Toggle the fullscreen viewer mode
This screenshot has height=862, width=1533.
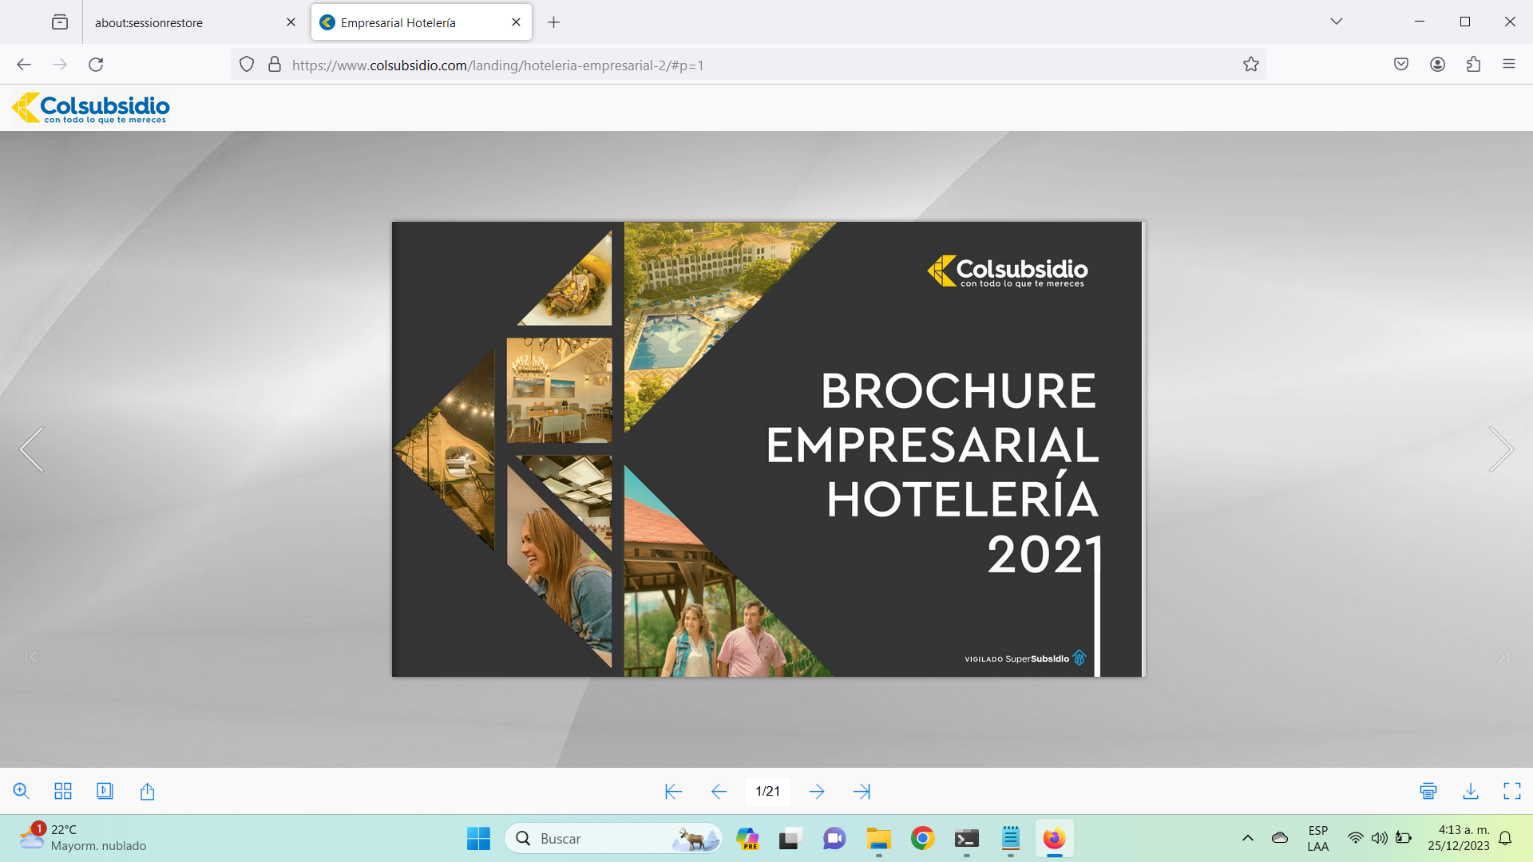(x=1511, y=791)
